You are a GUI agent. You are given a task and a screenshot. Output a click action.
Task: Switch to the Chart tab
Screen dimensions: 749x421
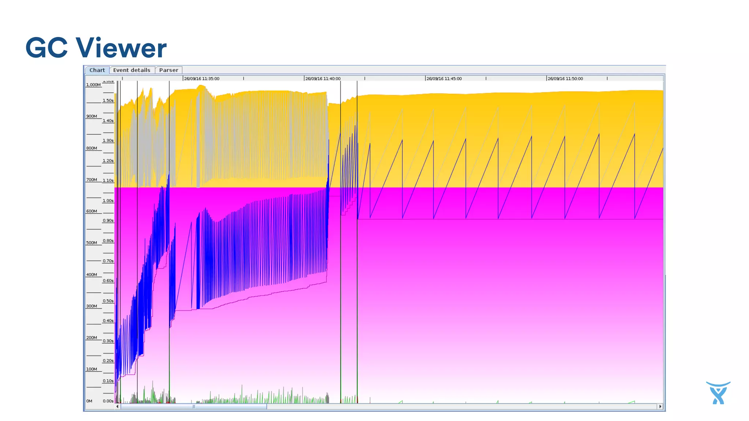[x=97, y=70]
